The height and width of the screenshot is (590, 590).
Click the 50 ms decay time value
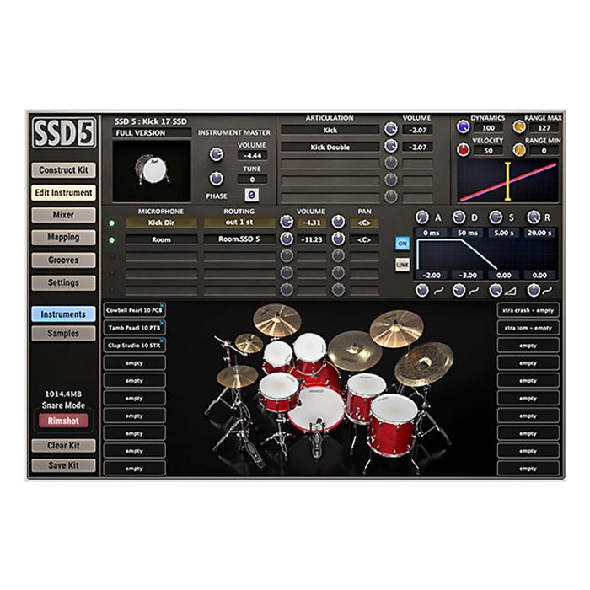pyautogui.click(x=467, y=233)
